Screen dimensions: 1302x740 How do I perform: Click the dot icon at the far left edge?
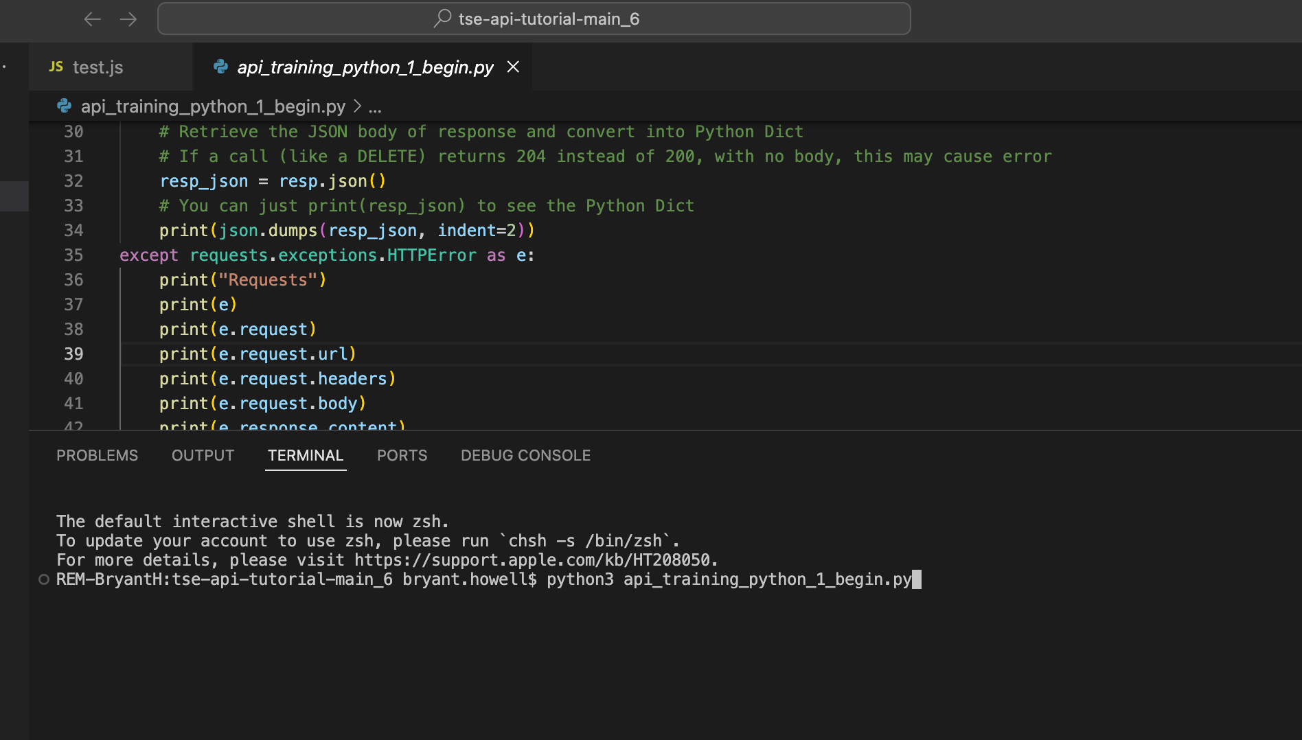[4, 65]
